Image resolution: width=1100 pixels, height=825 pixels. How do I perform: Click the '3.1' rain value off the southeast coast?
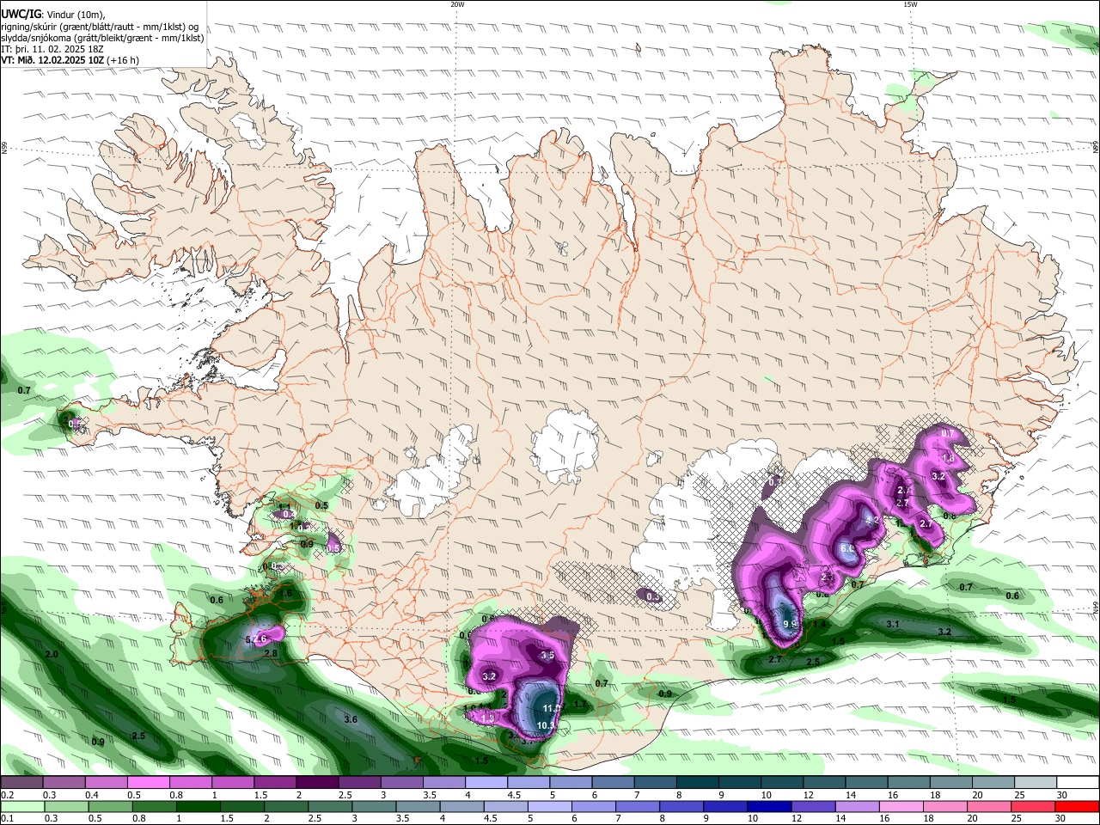tap(893, 624)
